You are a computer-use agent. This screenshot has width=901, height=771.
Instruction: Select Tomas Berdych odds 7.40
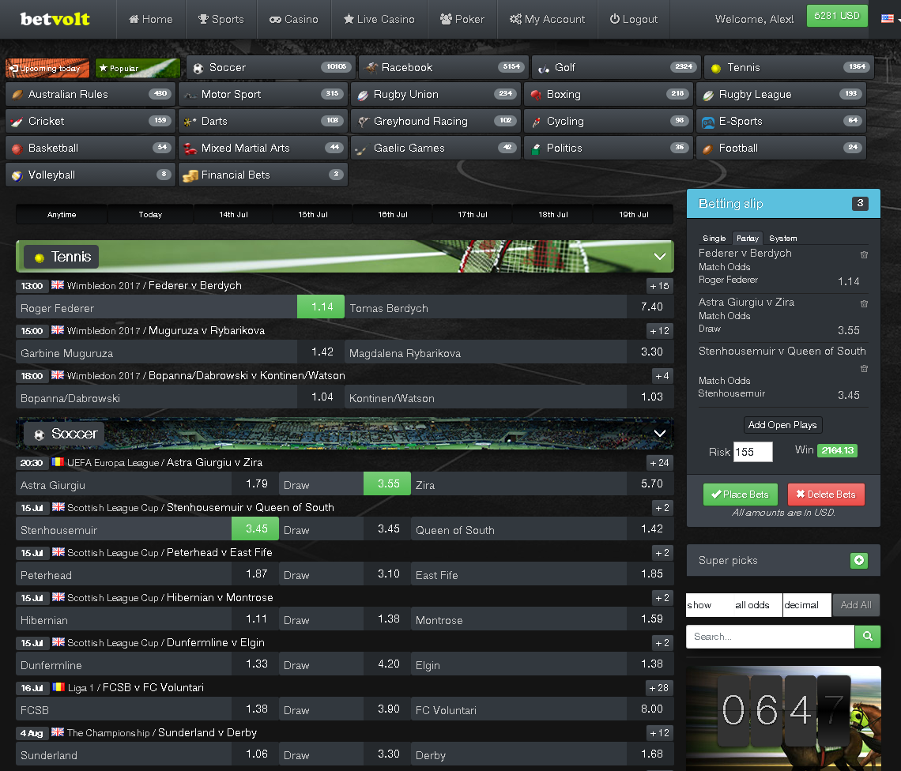[x=650, y=307]
